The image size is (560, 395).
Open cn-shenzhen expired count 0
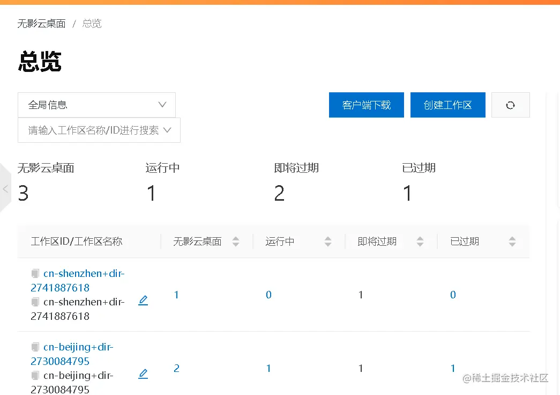tap(453, 295)
